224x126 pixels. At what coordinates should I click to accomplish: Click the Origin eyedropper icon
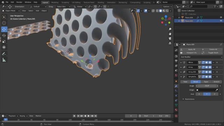[x=217, y=90]
